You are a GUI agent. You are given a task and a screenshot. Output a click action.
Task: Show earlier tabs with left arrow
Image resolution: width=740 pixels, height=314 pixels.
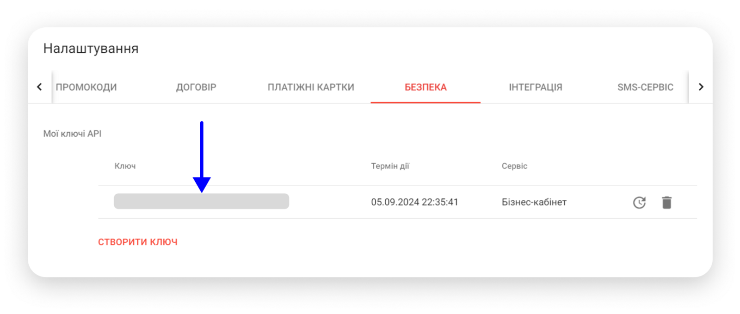39,87
